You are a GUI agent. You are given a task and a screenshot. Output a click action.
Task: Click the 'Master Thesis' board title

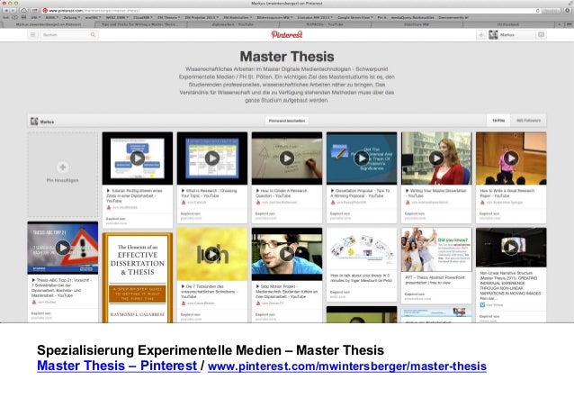click(287, 57)
